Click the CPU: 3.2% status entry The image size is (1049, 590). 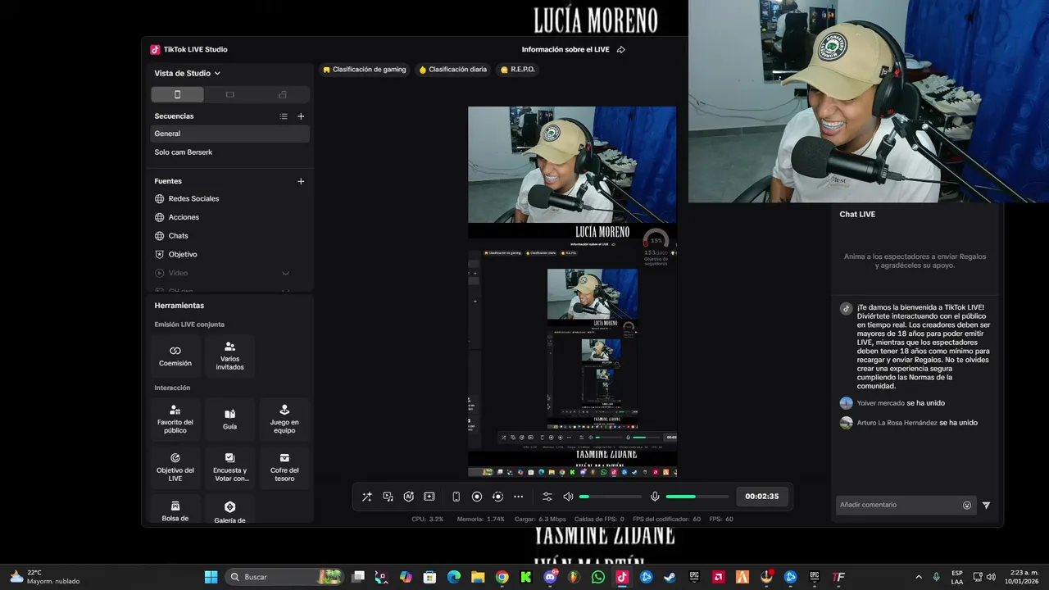(427, 519)
